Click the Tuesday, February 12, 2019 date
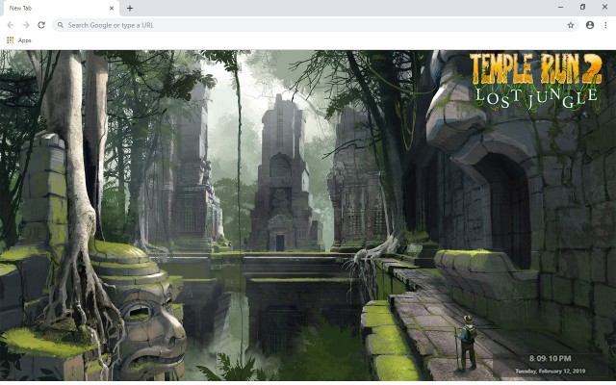Screen dimensions: 616x385 coord(550,371)
